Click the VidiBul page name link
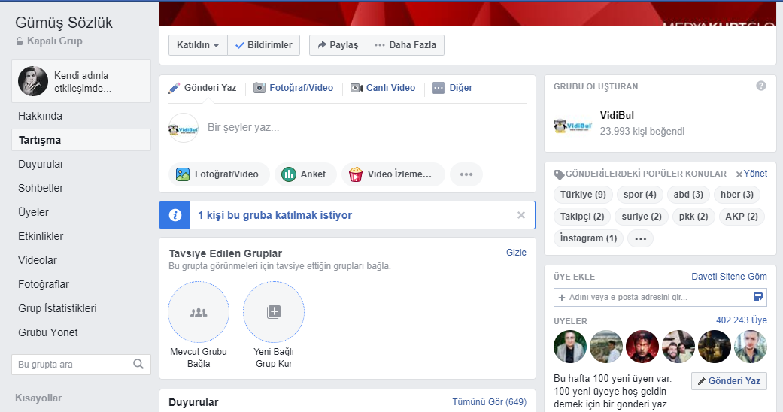This screenshot has width=783, height=412. 617,115
